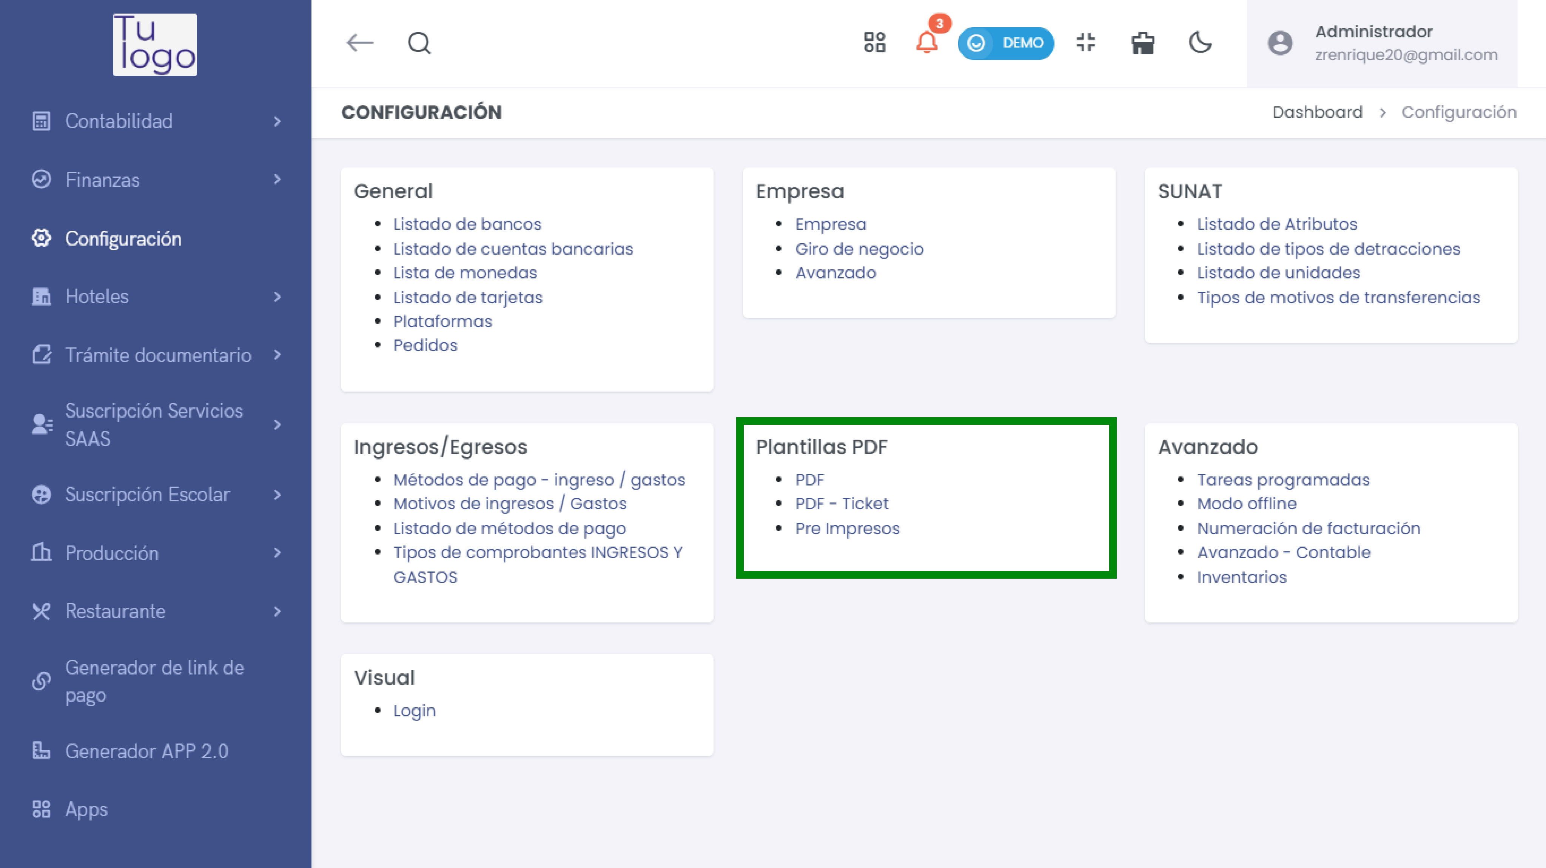Open Generador APP 2.0 menu item
Viewport: 1546px width, 868px height.
point(146,751)
